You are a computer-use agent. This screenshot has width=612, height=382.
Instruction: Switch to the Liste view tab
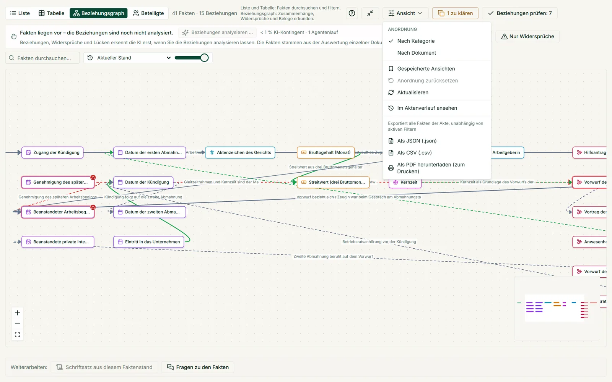[x=20, y=13]
